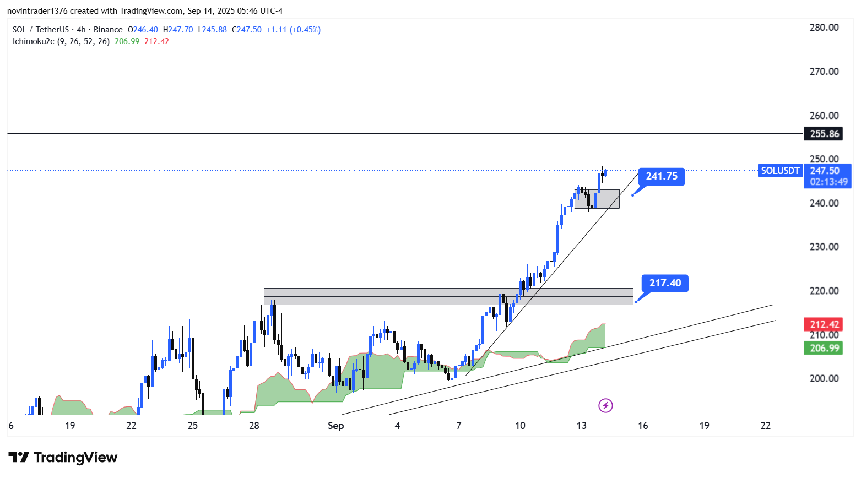Select the 217.40 blue callout label
The height and width of the screenshot is (478, 861).
[664, 283]
